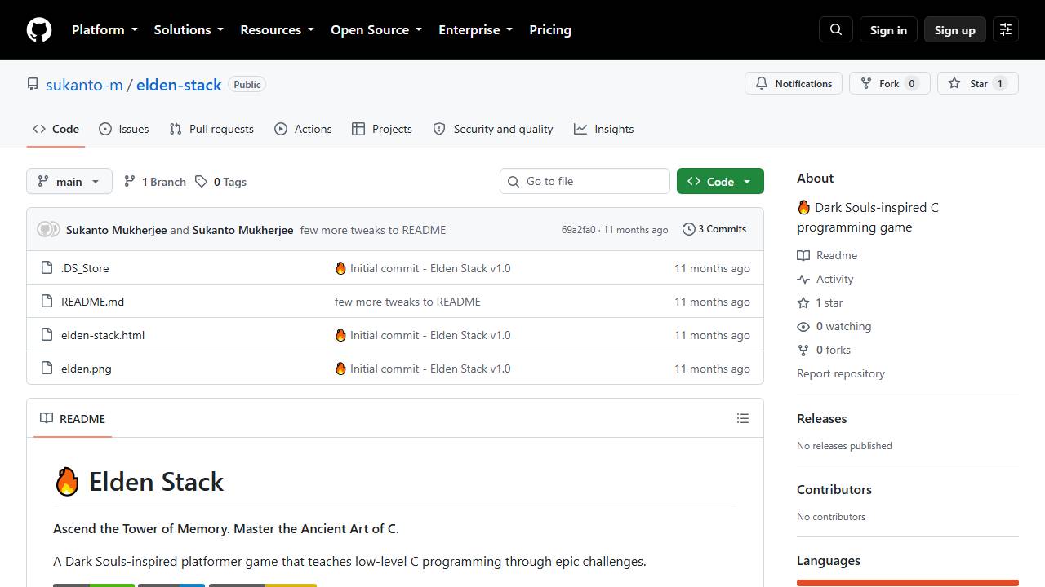
Task: Click the eye icon beside 0 watching
Action: (803, 326)
